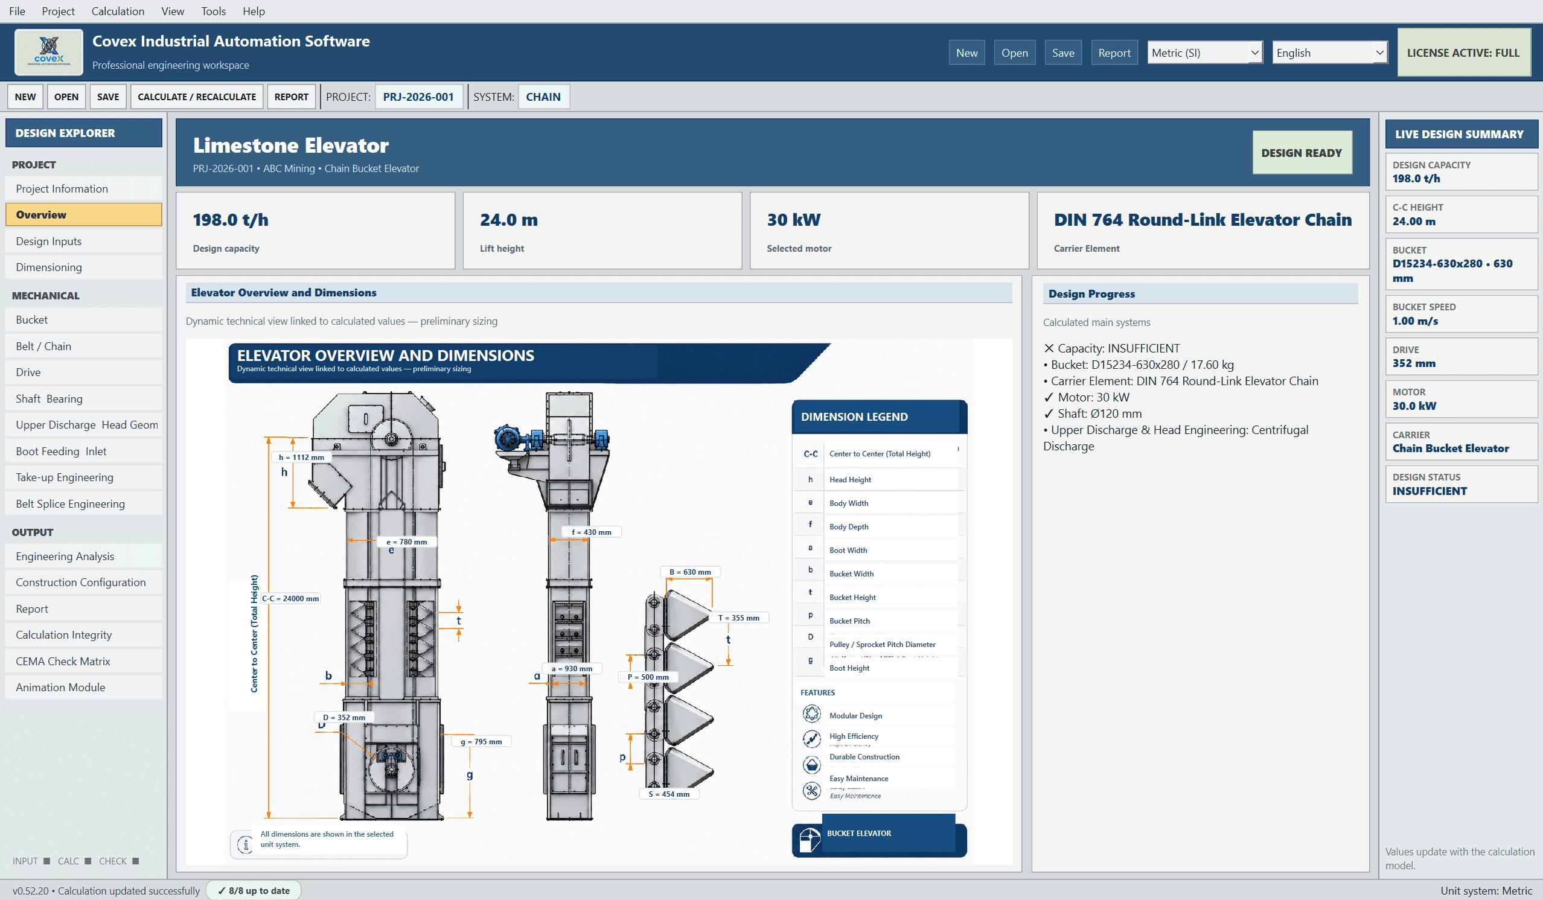Select the Belt / Chain section
The image size is (1543, 900).
[x=84, y=346]
